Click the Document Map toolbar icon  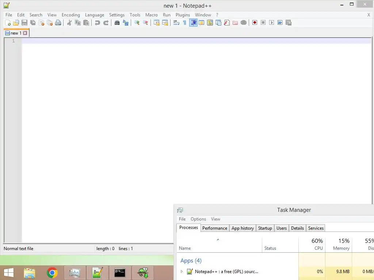210,23
